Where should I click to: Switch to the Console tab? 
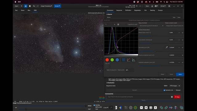[x=160, y=10]
